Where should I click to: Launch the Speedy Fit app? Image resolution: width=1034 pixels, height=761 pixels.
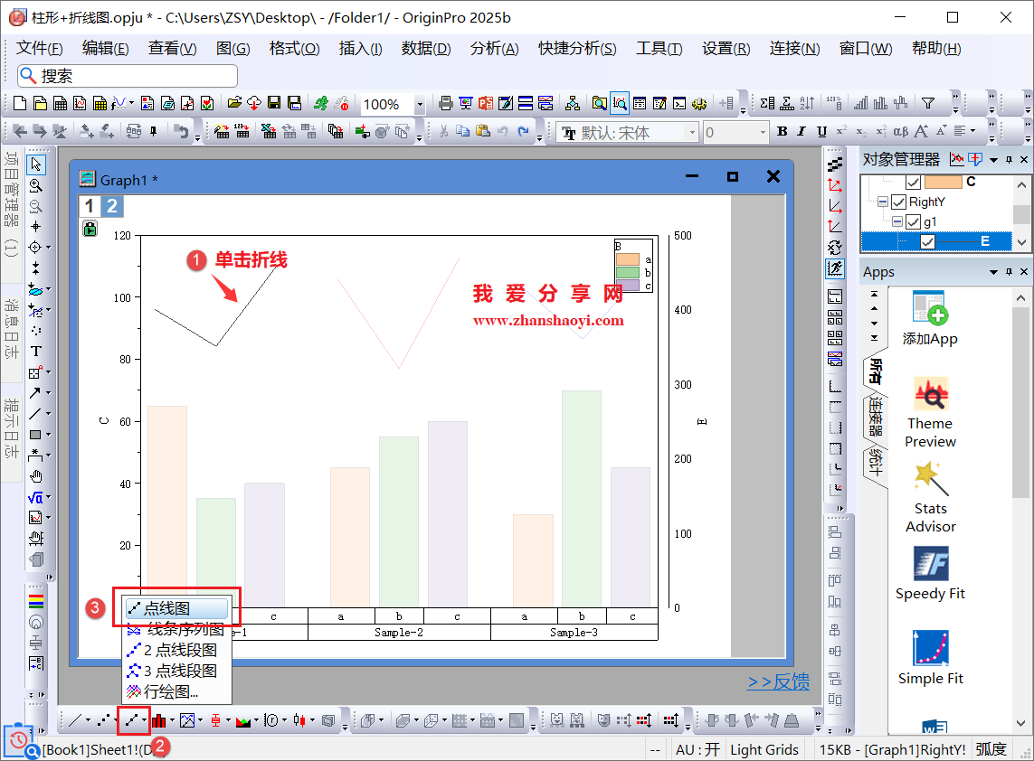[x=930, y=573]
